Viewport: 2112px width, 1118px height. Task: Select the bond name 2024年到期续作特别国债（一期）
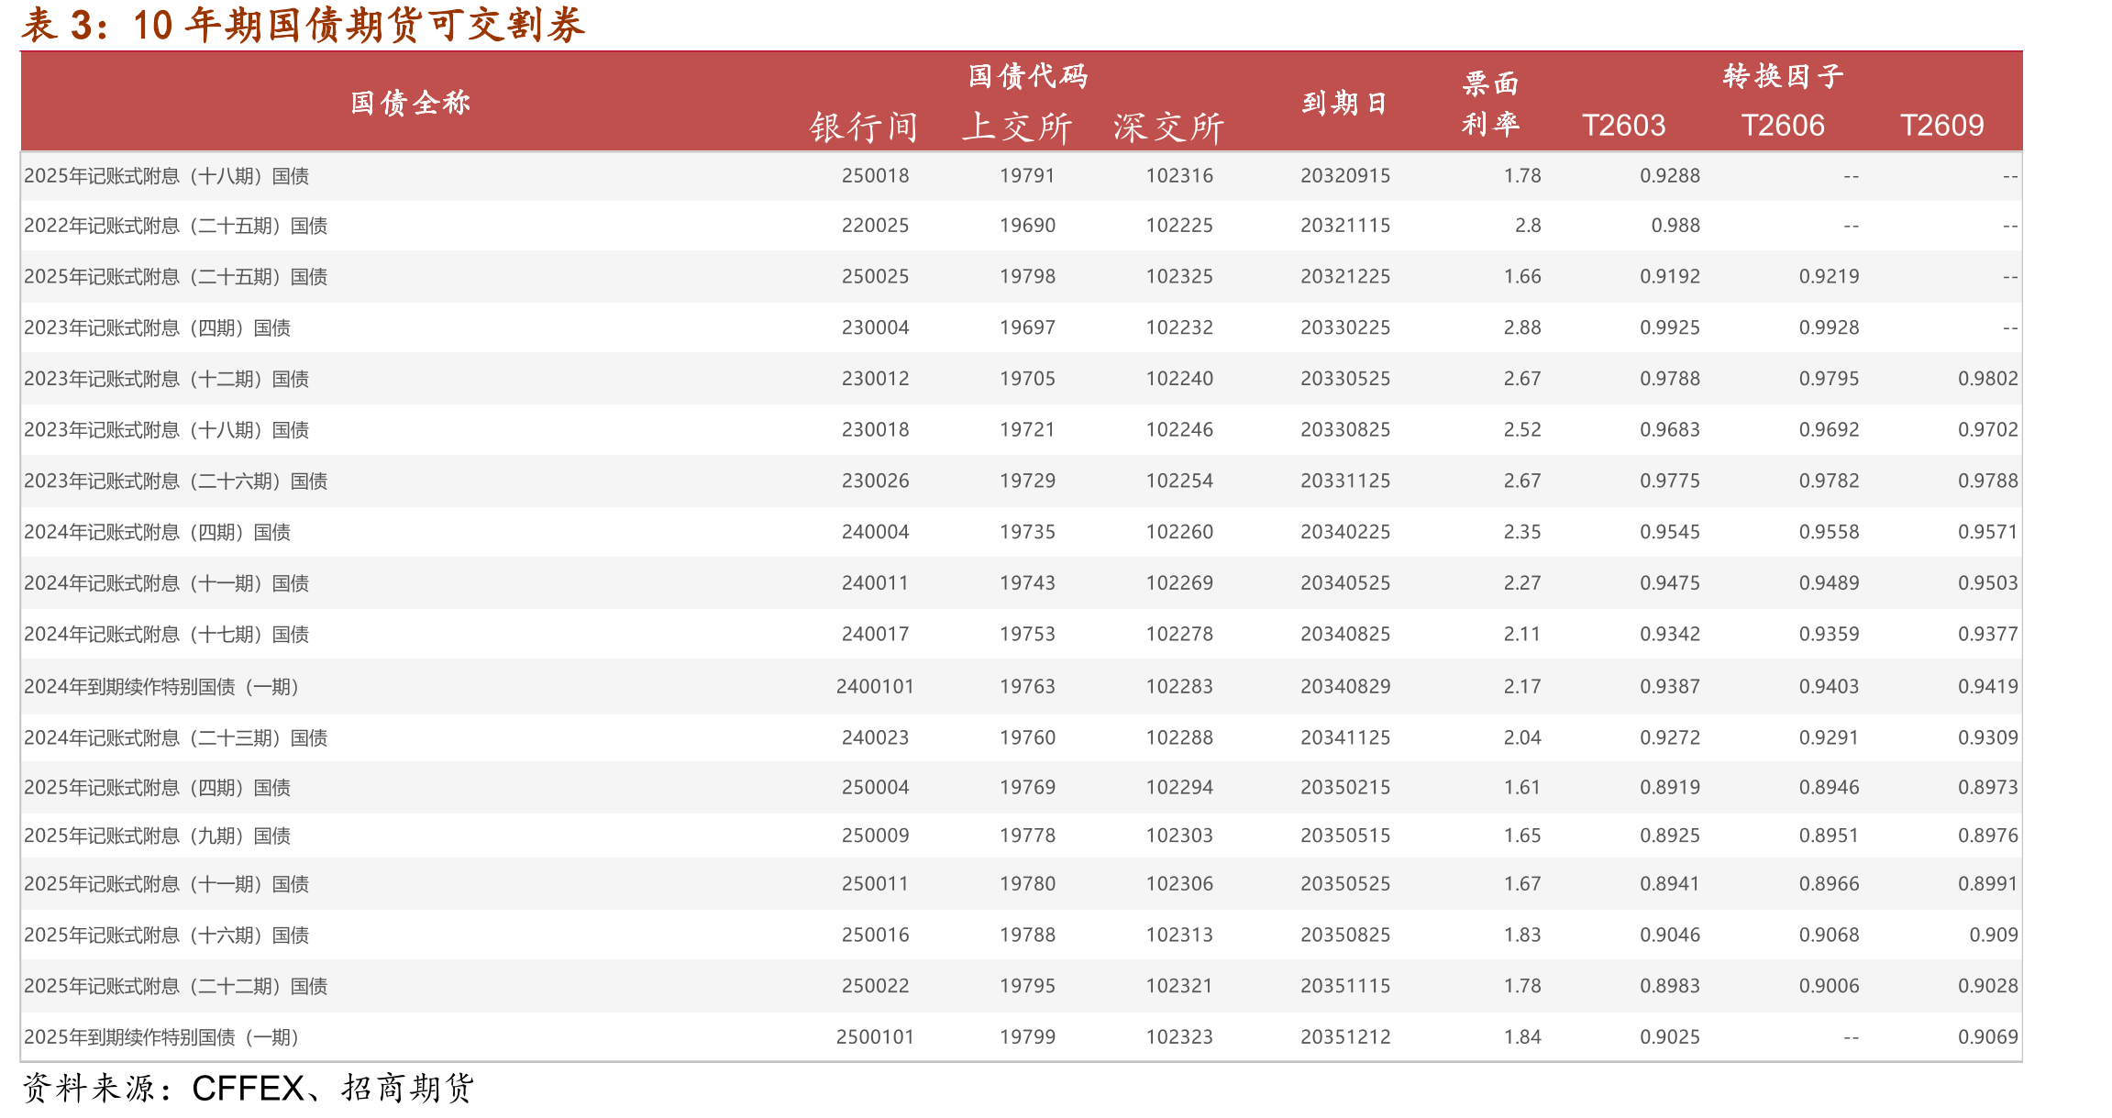tap(163, 687)
